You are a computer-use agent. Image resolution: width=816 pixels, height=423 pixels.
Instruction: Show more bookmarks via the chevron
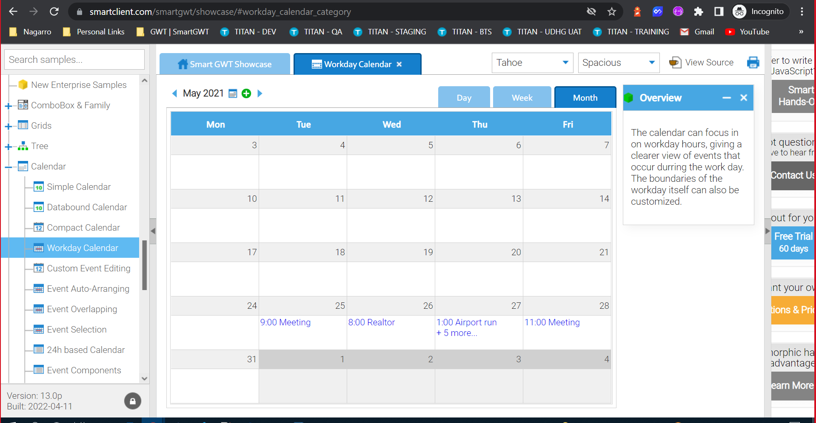tap(801, 32)
